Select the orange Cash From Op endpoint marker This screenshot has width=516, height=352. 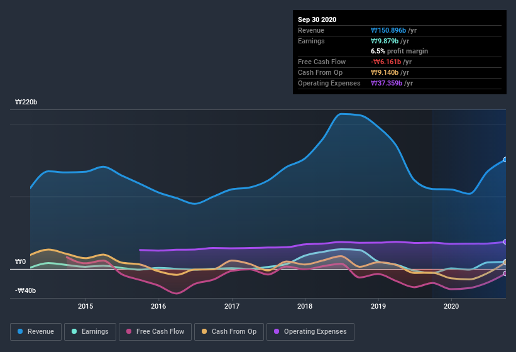coord(505,262)
